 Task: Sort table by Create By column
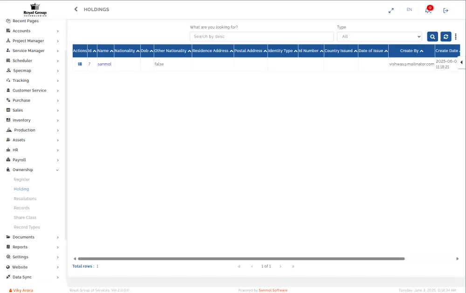click(x=411, y=51)
